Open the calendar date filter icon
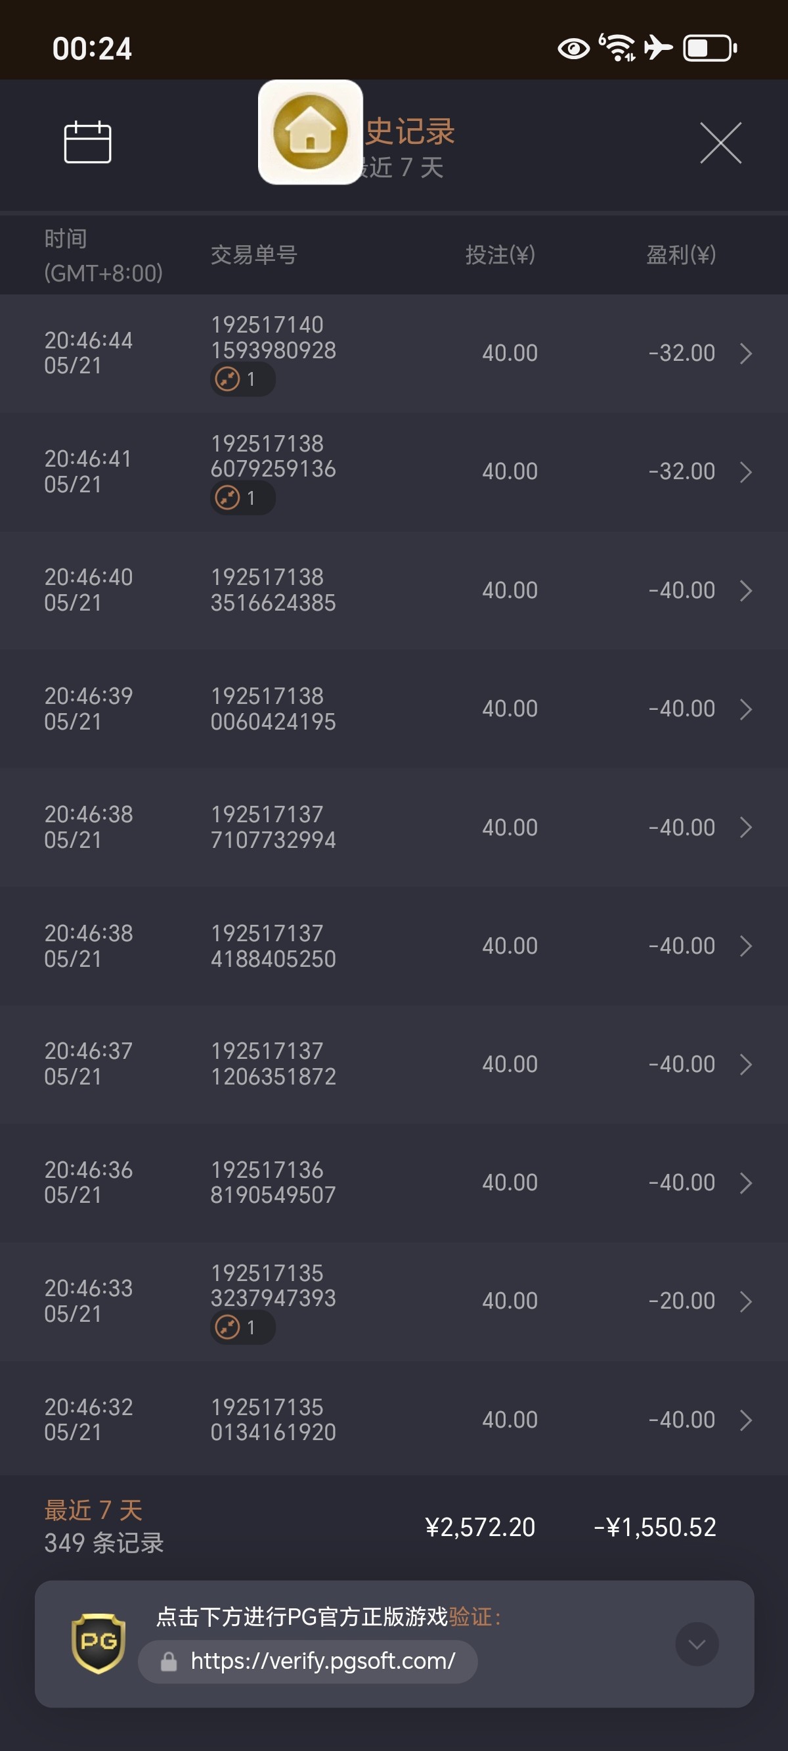The width and height of the screenshot is (788, 1751). [x=87, y=142]
